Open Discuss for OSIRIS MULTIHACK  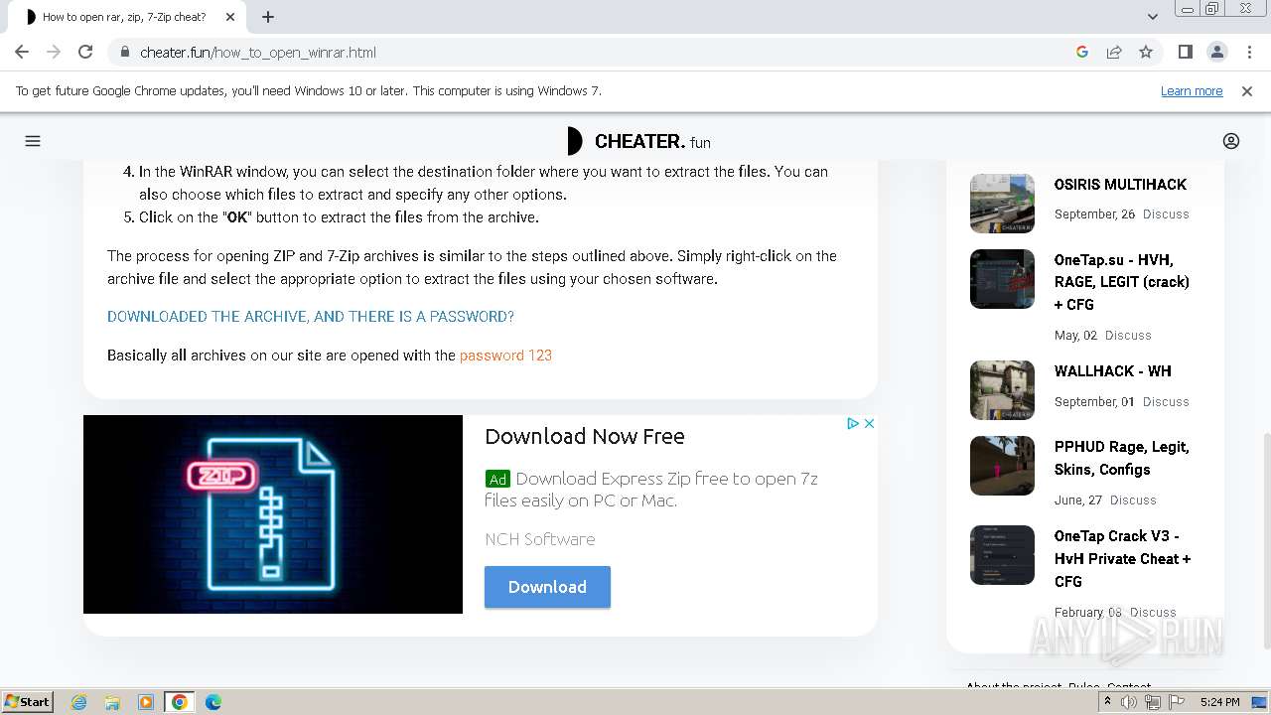[1166, 214]
